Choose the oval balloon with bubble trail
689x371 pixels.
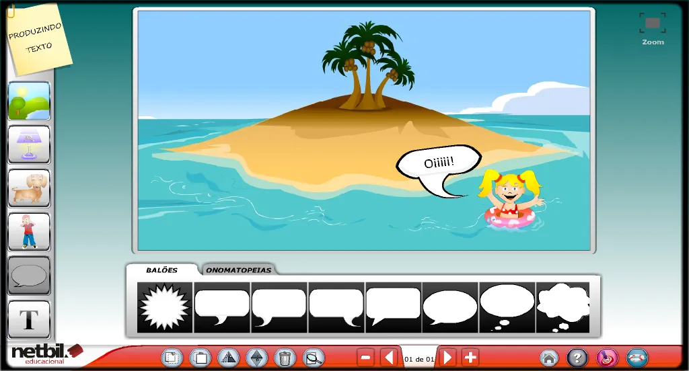click(x=507, y=307)
